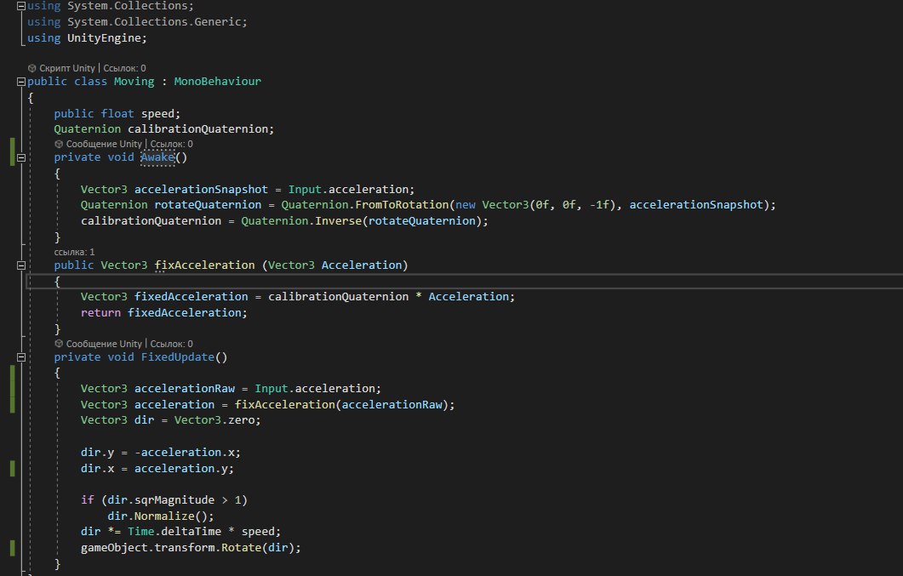Collapse the FixedUpdate method block
Screen dimensions: 903x576
[x=21, y=357]
